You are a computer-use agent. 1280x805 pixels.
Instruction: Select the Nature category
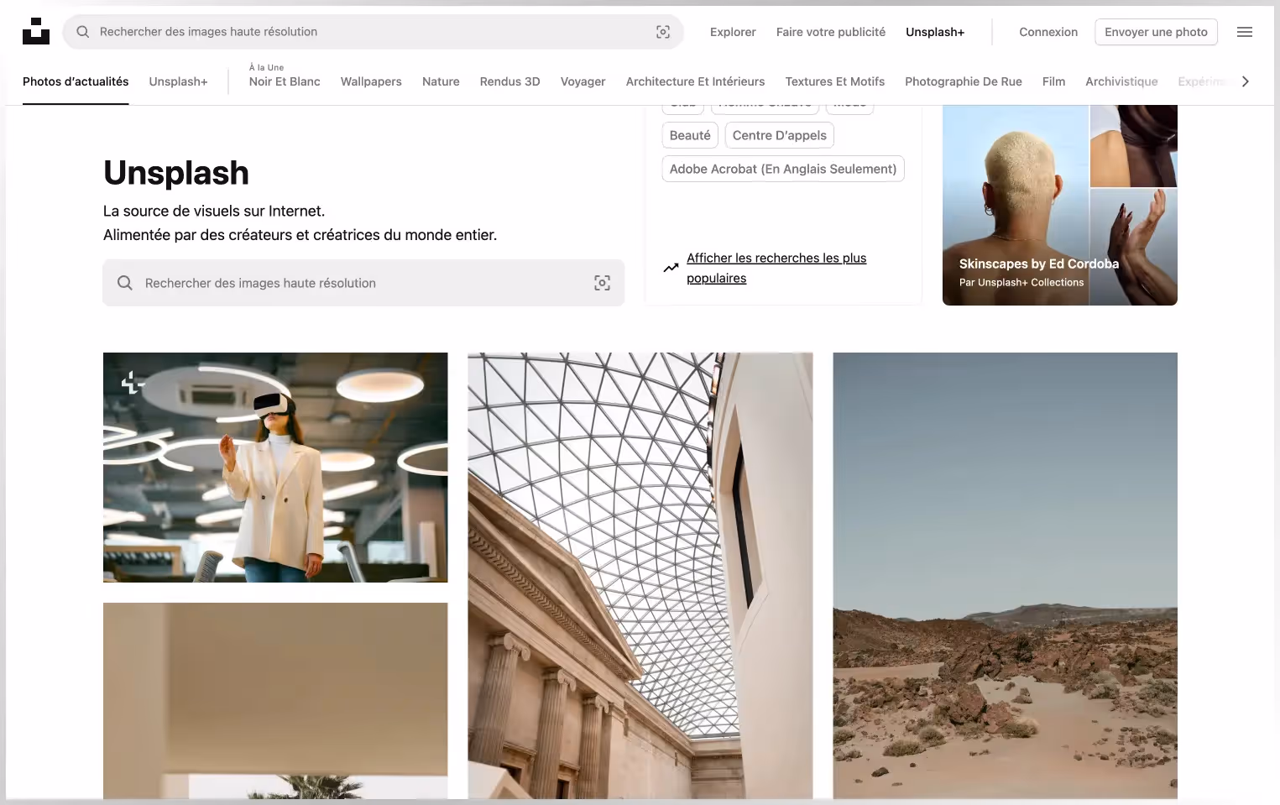441,81
